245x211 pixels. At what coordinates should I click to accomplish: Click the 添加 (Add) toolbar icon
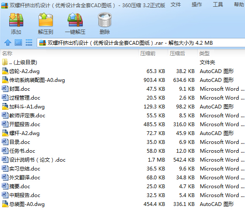point(16,20)
